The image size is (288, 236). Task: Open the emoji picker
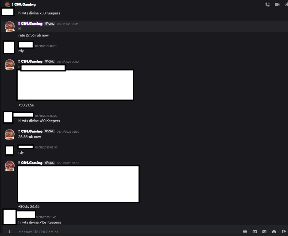(274, 232)
